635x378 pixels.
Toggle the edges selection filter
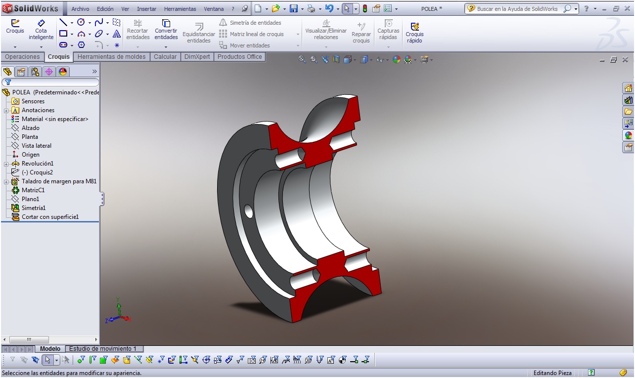[x=92, y=360]
